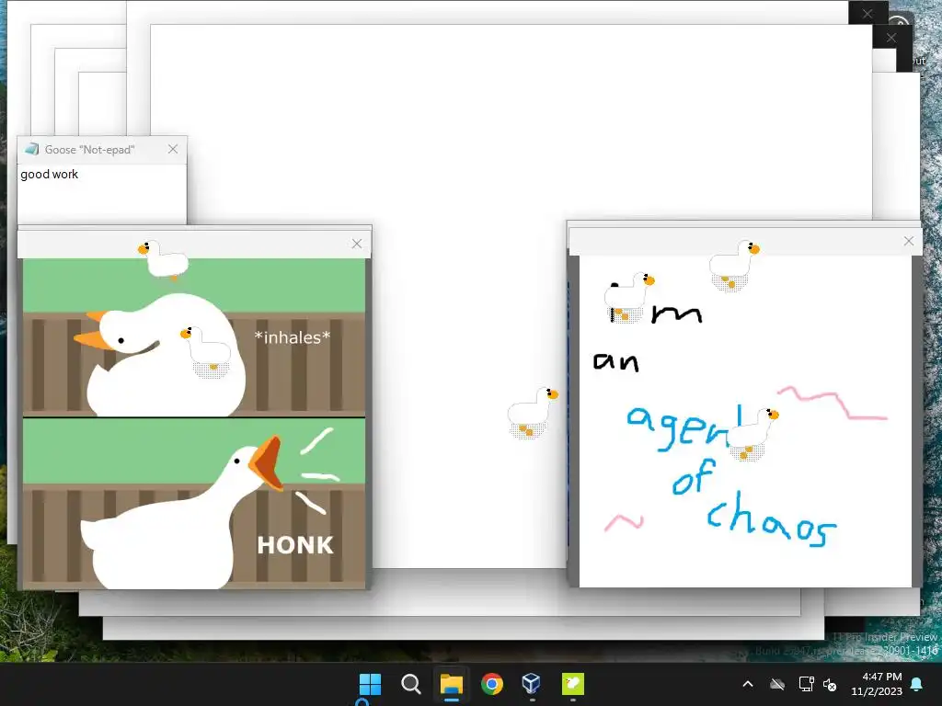The image size is (942, 706).
Task: Click the Goose "Not-epad" title bar icon
Action: pos(32,149)
